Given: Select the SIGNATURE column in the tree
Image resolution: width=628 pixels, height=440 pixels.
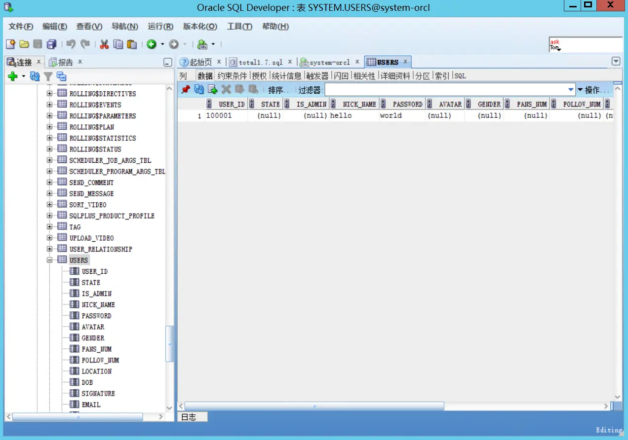Looking at the screenshot, I should [x=98, y=393].
